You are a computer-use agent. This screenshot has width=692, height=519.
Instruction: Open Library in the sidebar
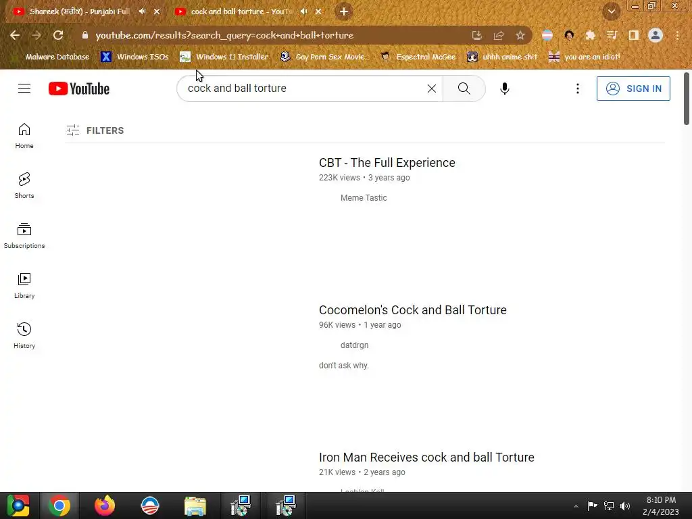(x=24, y=286)
